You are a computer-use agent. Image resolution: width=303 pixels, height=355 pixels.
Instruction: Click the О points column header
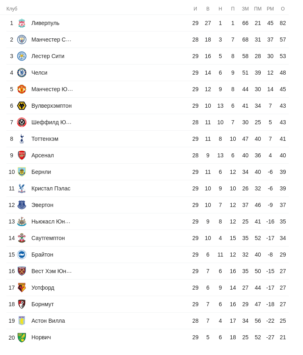[283, 9]
